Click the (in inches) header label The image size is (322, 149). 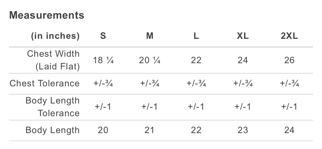pyautogui.click(x=55, y=36)
